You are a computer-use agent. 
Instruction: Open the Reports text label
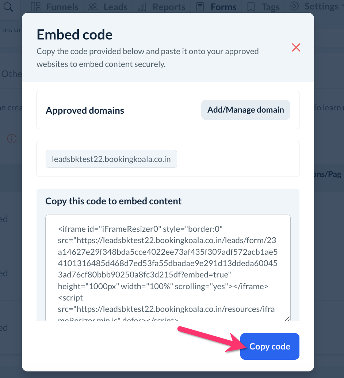click(x=169, y=7)
